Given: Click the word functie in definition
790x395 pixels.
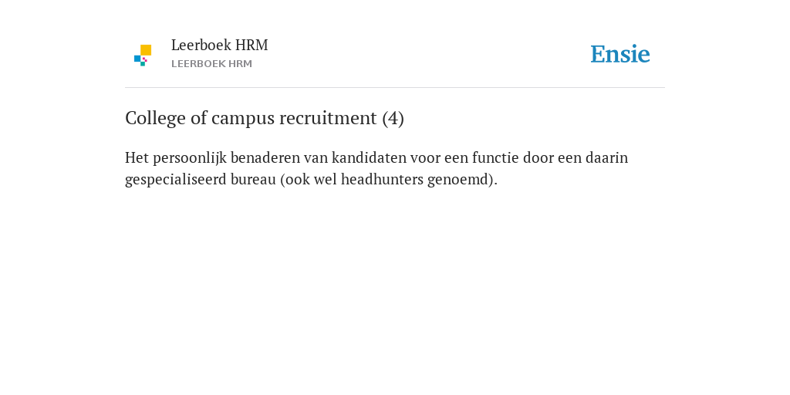Looking at the screenshot, I should pos(495,157).
